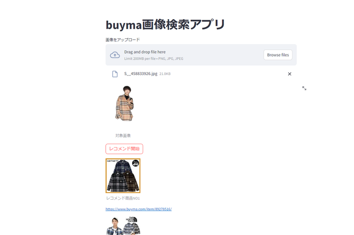The image size is (354, 235).
Task: Click the Drag and drop file here text
Action: (x=145, y=52)
